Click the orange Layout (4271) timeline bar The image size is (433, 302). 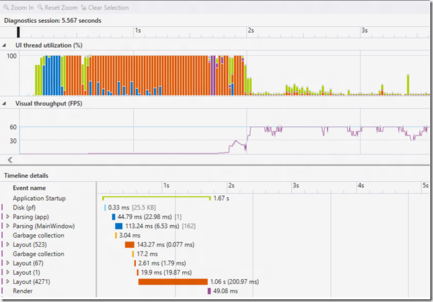(173, 282)
